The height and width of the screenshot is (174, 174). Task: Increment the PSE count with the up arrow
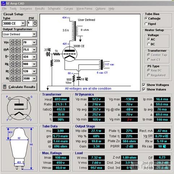[x=35, y=22]
